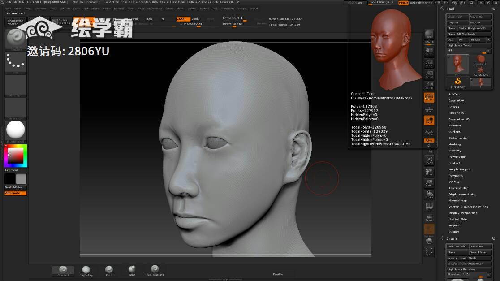500x281 pixels.
Task: Enable Zsub sculpting mode
Action: click(x=195, y=19)
